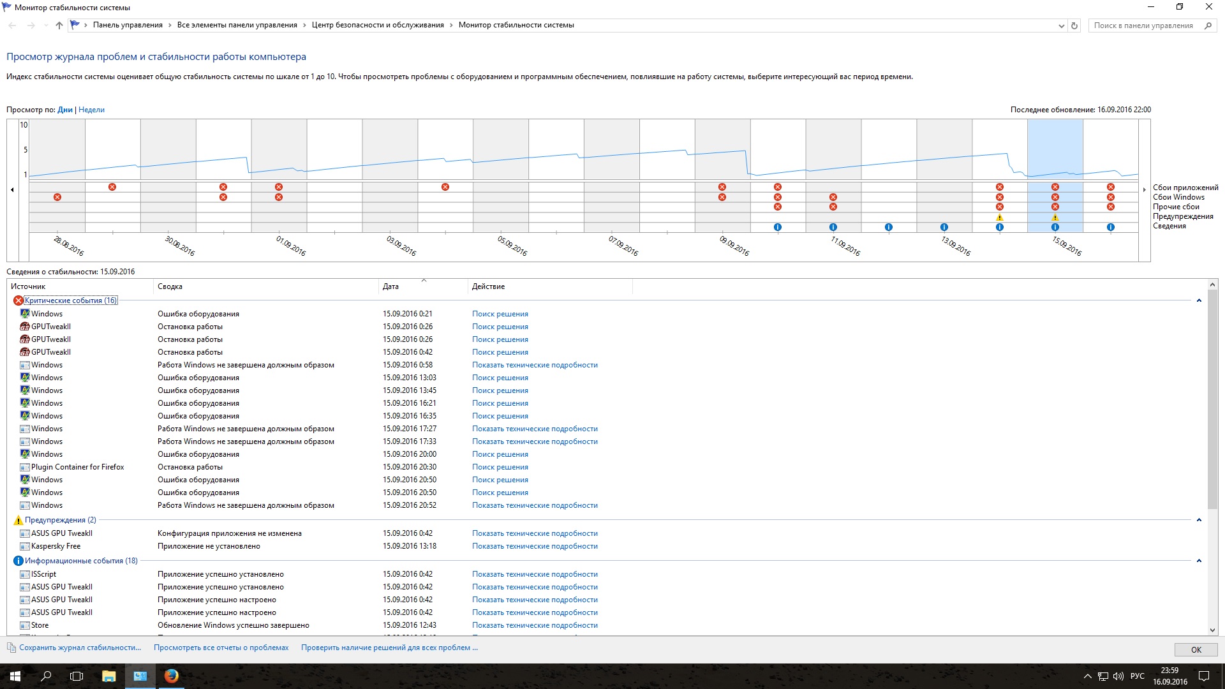This screenshot has height=689, width=1225.
Task: Click Сохранить журнал стабильности link
Action: 80,648
